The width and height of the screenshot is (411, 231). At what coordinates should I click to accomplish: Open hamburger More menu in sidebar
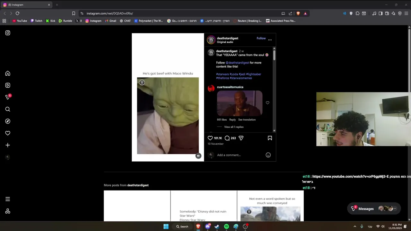[8, 199]
